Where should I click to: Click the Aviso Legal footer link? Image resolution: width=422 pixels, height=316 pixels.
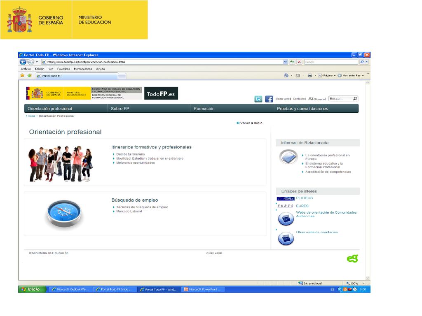[214, 253]
